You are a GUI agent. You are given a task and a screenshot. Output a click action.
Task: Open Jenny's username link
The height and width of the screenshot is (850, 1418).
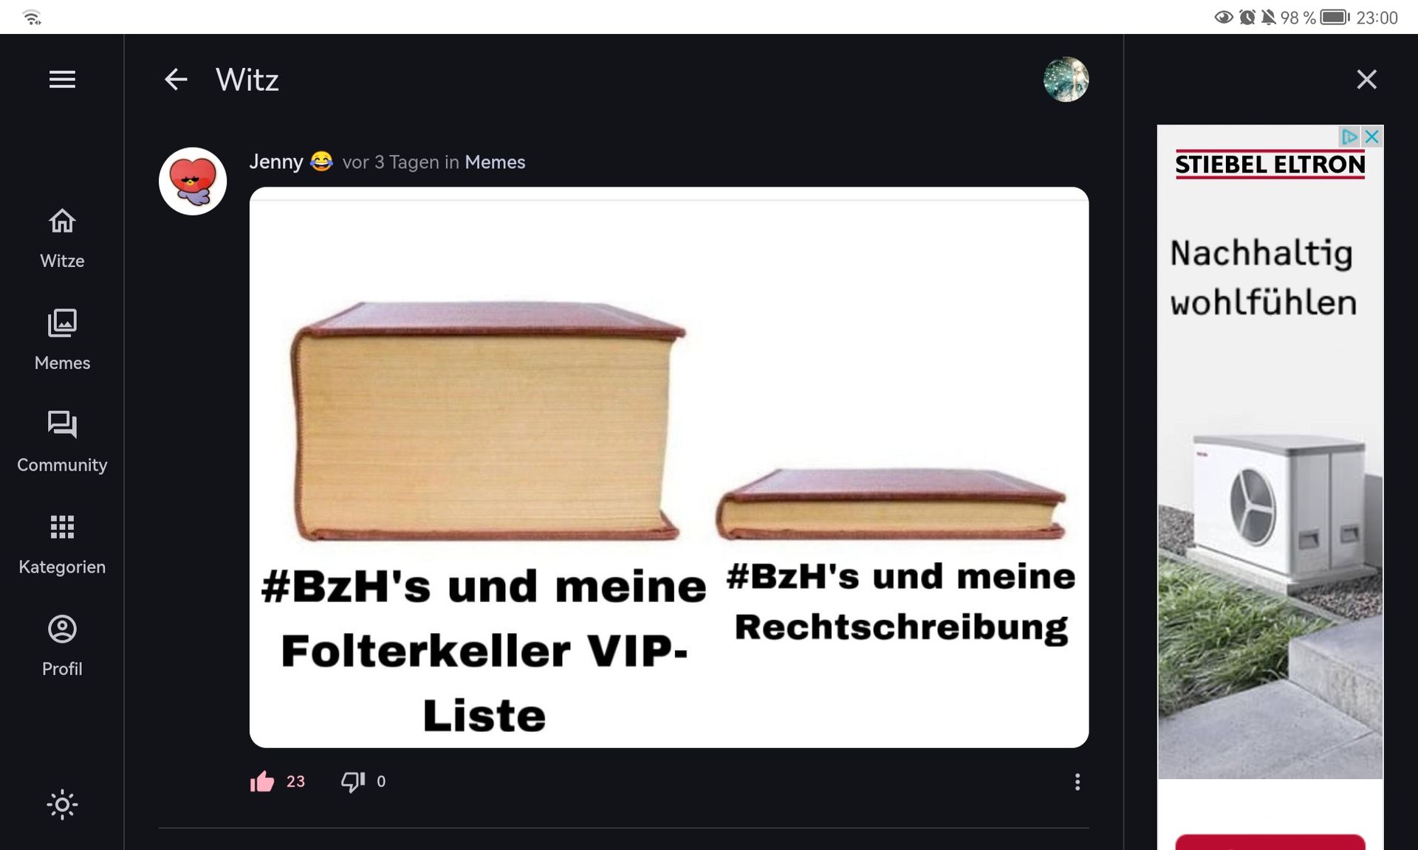pos(276,162)
